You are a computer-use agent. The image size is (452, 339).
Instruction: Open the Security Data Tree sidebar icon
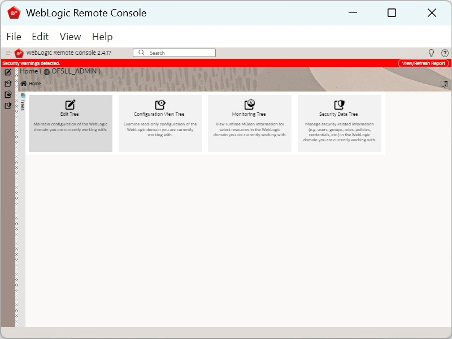point(8,106)
